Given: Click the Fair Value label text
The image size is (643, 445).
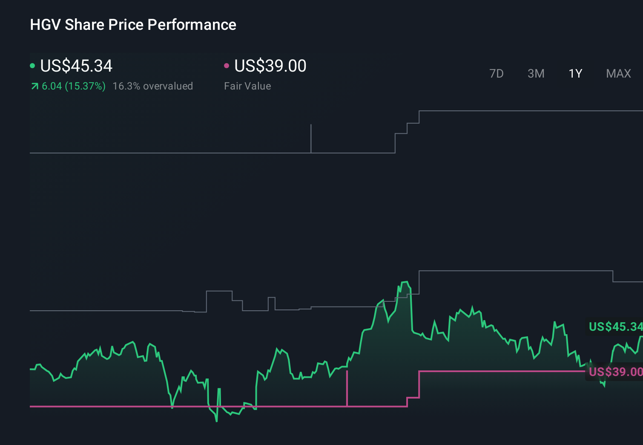Looking at the screenshot, I should click(247, 86).
